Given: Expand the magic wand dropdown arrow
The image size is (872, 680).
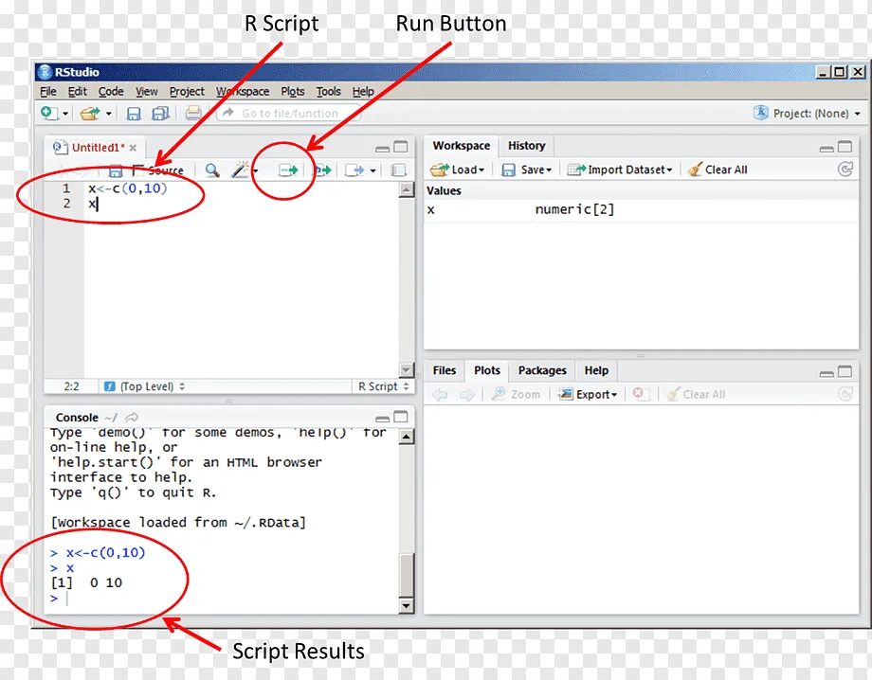Looking at the screenshot, I should click(255, 170).
